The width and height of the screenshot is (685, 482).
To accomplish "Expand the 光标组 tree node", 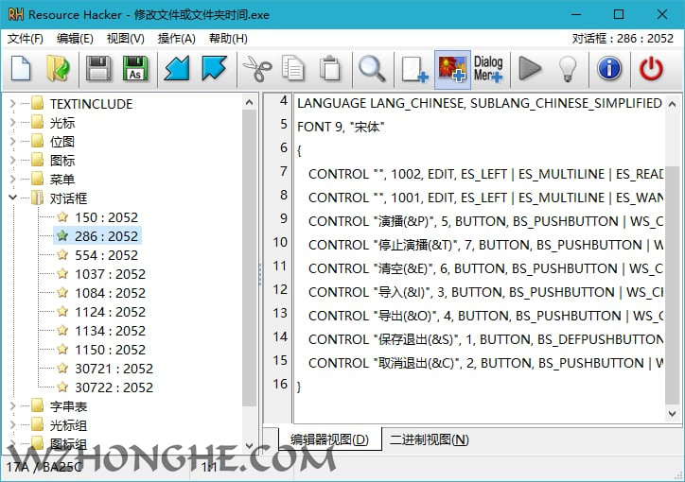I will point(12,425).
